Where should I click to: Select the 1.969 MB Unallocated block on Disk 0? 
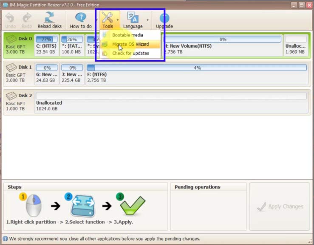point(296,45)
